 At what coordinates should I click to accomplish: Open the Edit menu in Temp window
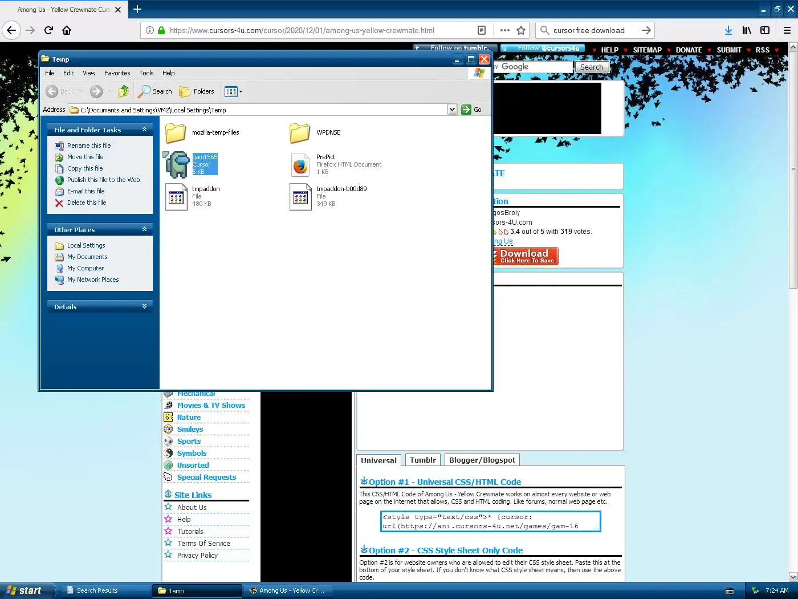tap(68, 73)
